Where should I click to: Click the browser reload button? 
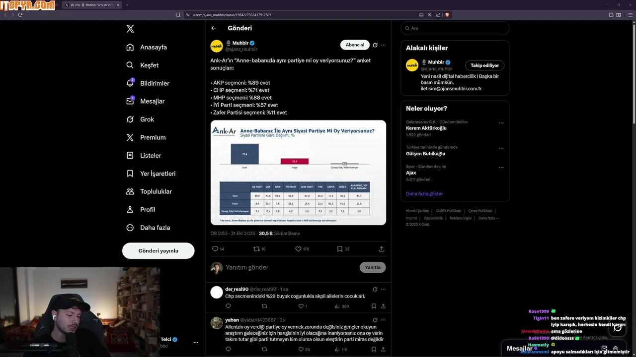[20, 15]
